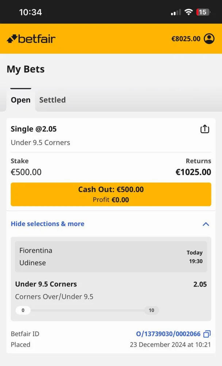Tap the €8025.00 account balance

click(x=186, y=39)
